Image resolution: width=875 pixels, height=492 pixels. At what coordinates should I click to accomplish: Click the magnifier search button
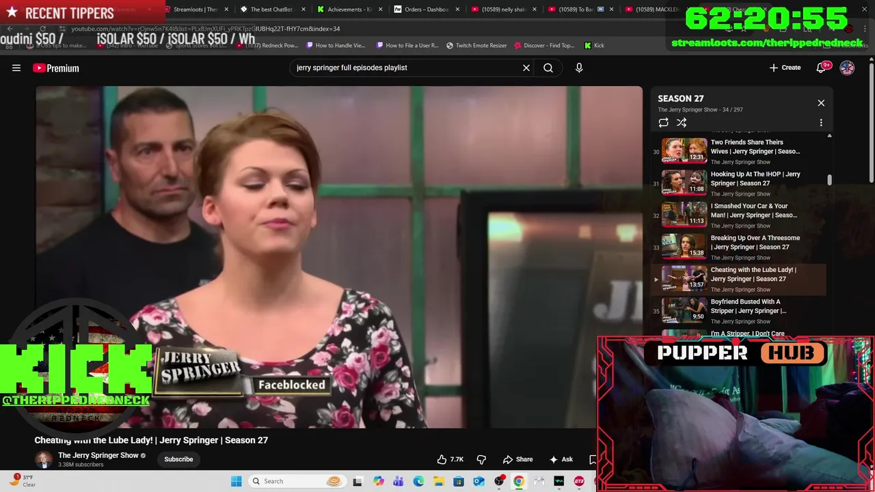(548, 68)
